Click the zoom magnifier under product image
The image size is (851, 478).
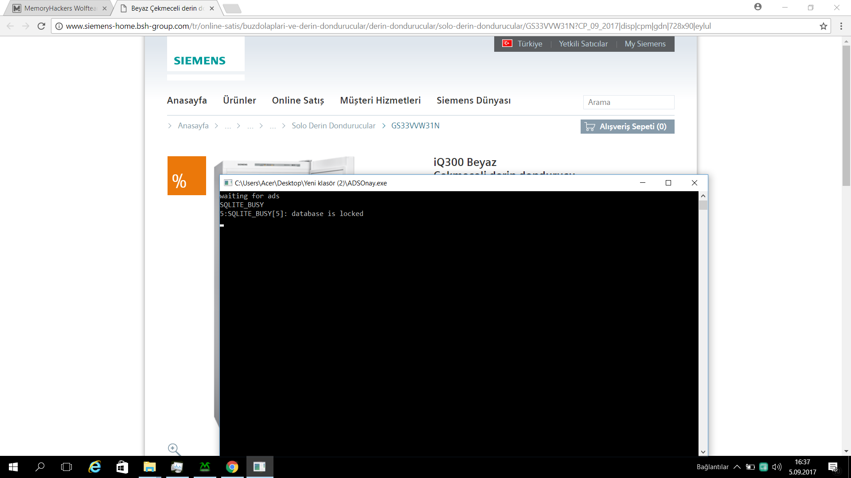[x=174, y=449]
